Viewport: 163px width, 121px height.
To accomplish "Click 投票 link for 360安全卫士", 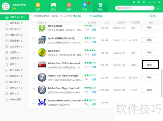I will pyautogui.click(x=94, y=55).
